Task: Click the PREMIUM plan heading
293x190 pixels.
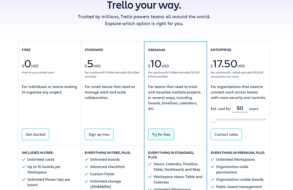Action: coord(157,50)
